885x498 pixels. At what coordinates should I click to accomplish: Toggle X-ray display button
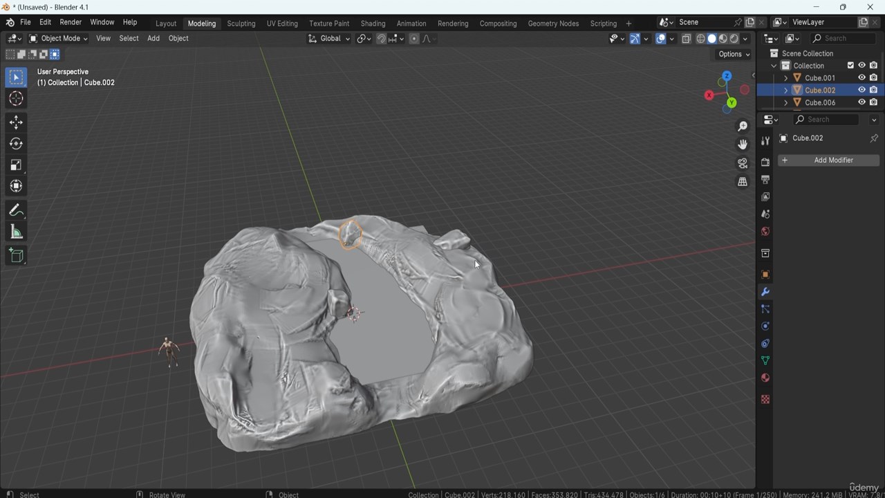coord(686,39)
